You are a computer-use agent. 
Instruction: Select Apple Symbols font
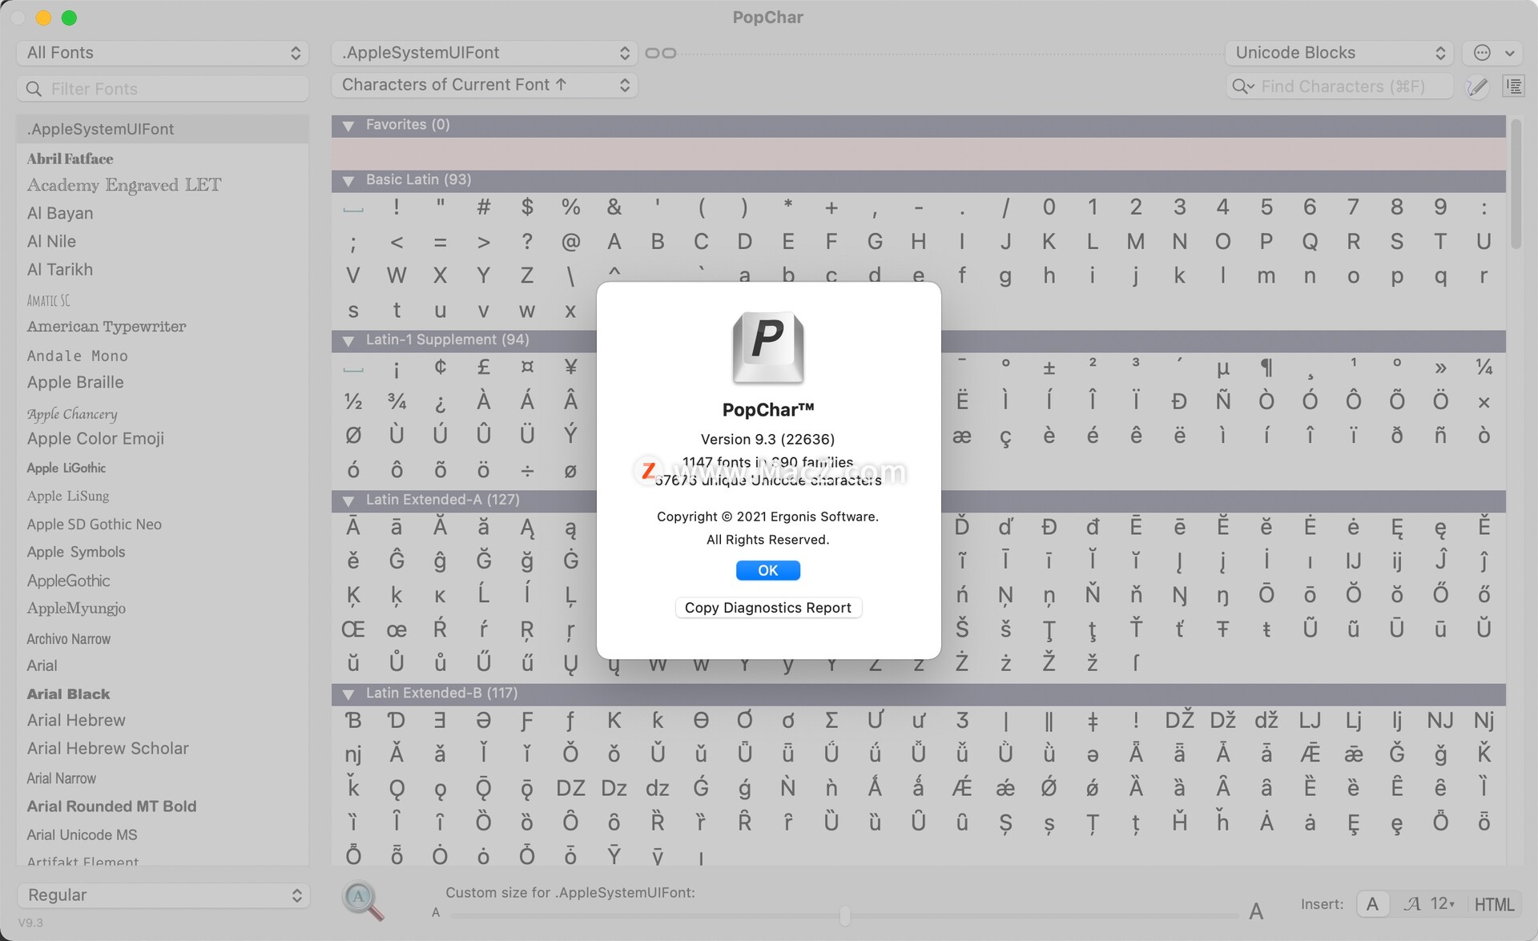click(76, 552)
